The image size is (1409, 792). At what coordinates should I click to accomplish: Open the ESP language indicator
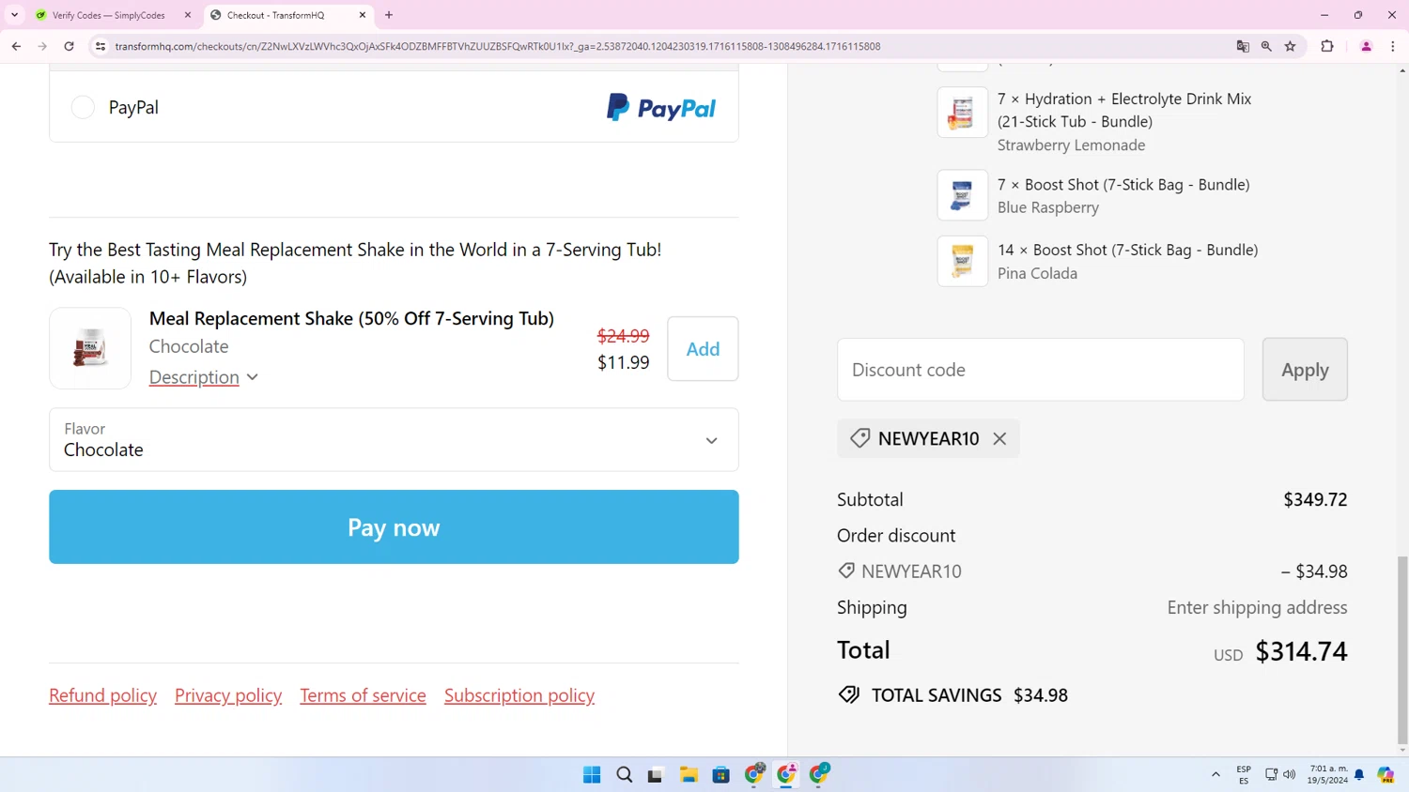point(1244,775)
